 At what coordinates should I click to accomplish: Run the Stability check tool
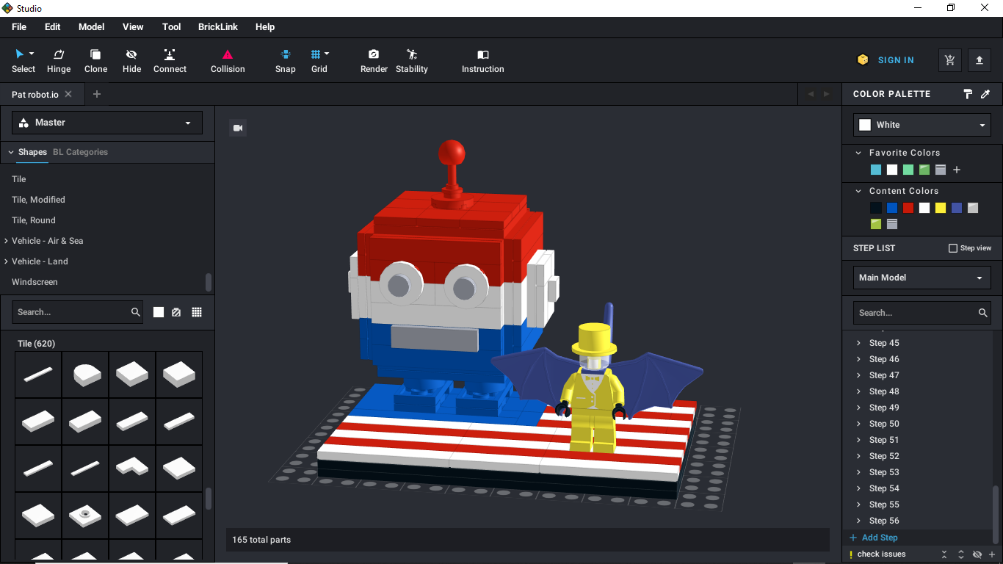click(x=411, y=60)
